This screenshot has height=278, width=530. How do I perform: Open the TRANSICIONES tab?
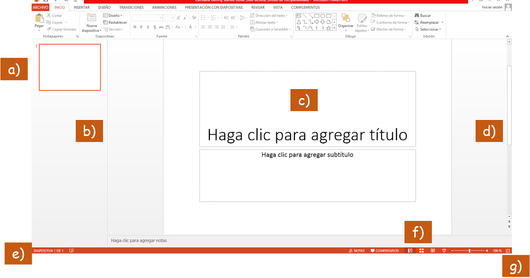click(x=131, y=7)
